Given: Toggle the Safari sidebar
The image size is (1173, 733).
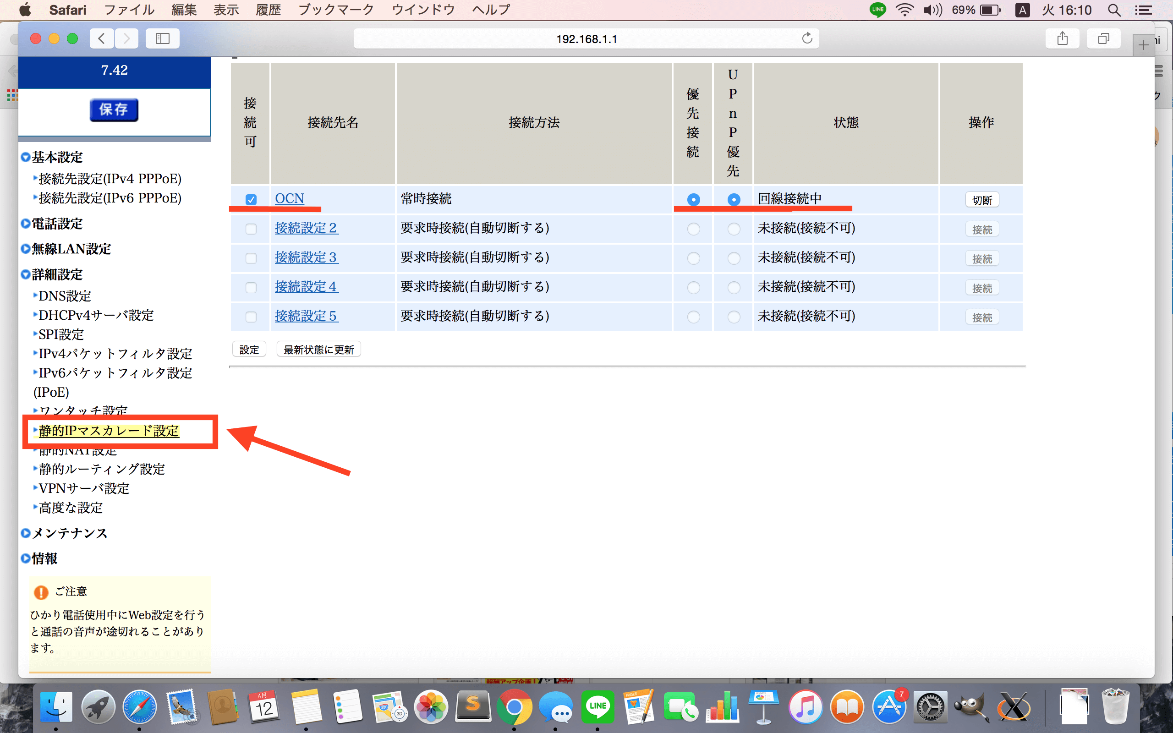Looking at the screenshot, I should point(162,38).
